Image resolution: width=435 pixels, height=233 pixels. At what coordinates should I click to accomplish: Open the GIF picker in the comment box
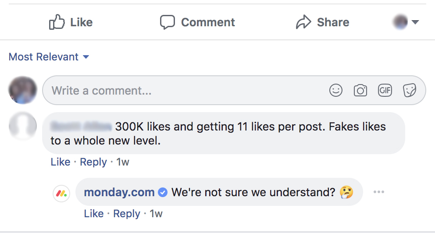coord(385,91)
